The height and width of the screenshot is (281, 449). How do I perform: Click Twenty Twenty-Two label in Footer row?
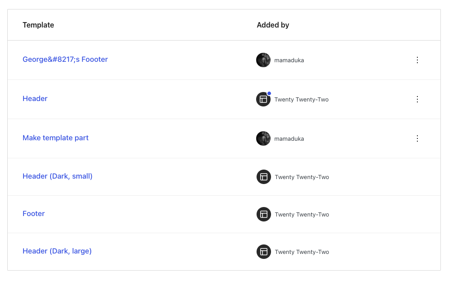(302, 215)
